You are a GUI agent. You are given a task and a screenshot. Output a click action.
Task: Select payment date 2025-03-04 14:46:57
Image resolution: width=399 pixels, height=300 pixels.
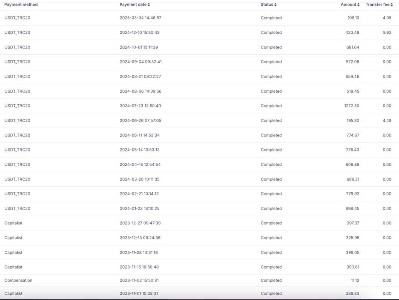coord(141,18)
